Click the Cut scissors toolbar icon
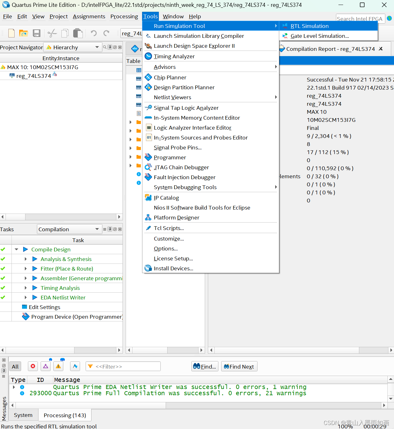This screenshot has width=394, height=429. click(x=52, y=33)
